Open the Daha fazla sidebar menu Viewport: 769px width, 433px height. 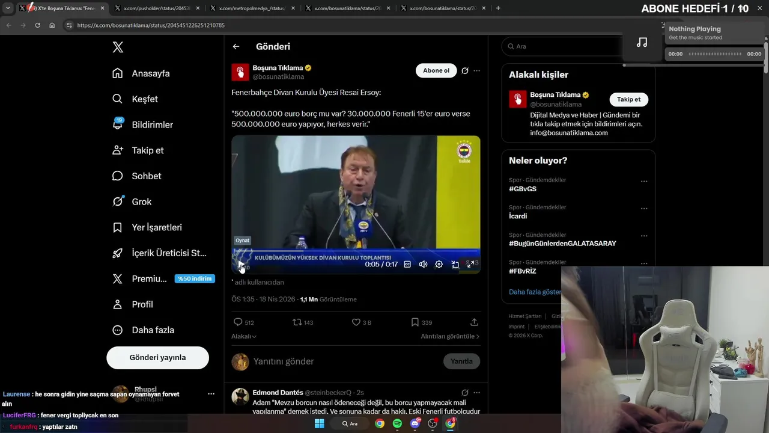(144, 330)
